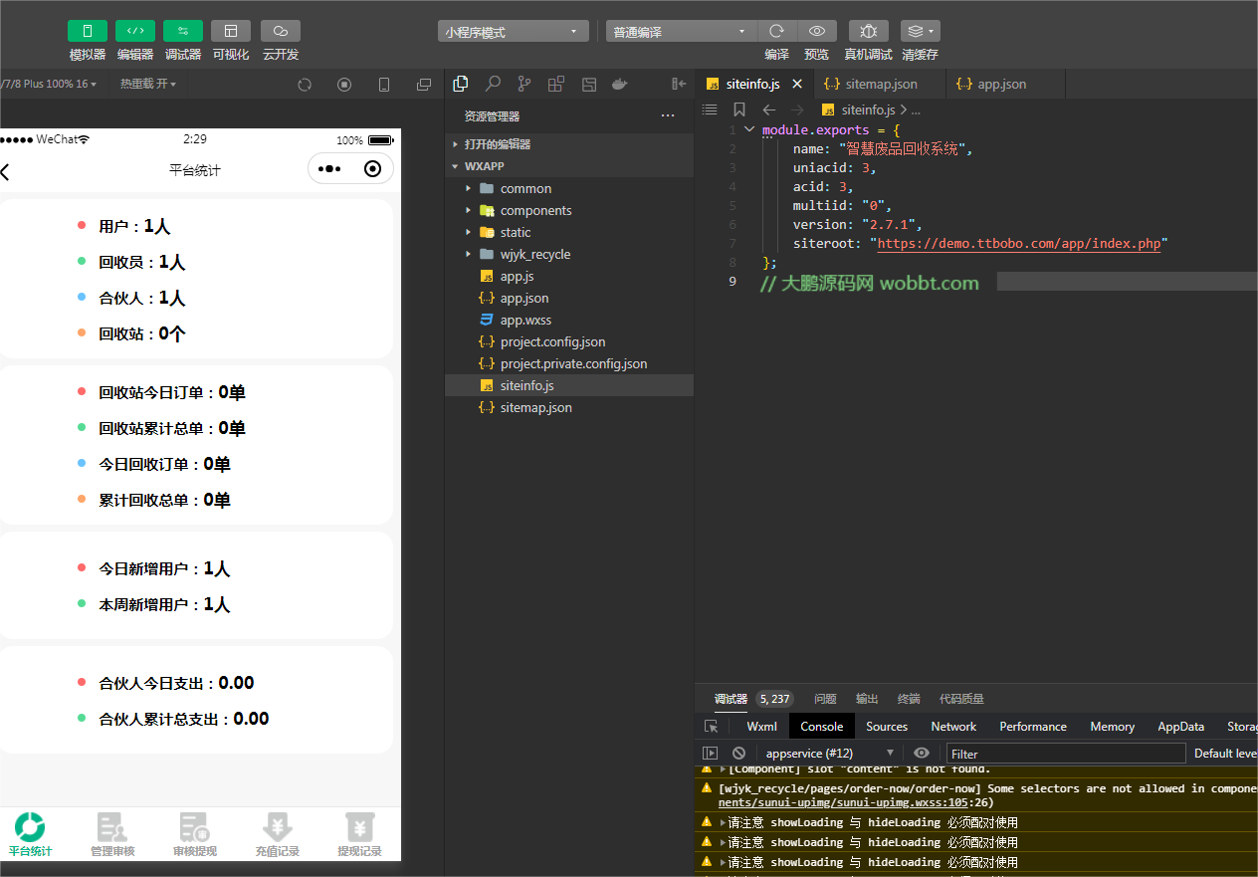
Task: Open the demo.ttbobo.com siteroot link
Action: click(1018, 244)
